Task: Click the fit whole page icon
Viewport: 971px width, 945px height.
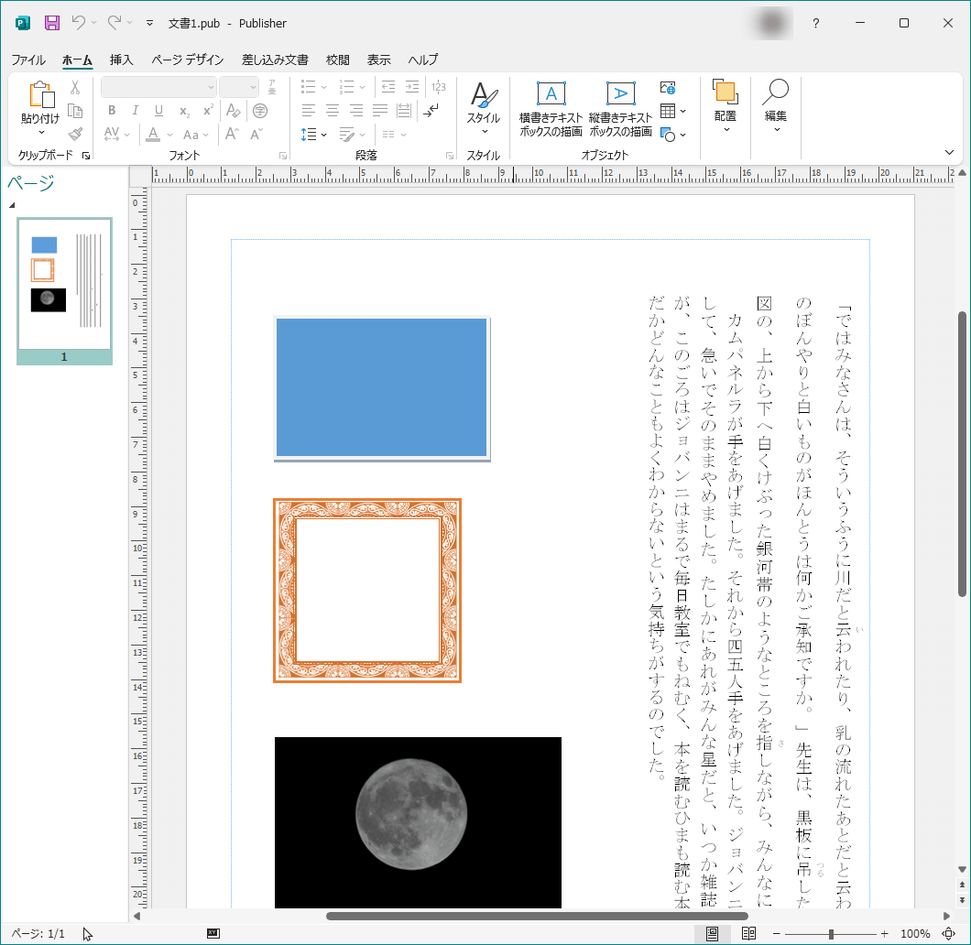Action: pyautogui.click(x=948, y=933)
